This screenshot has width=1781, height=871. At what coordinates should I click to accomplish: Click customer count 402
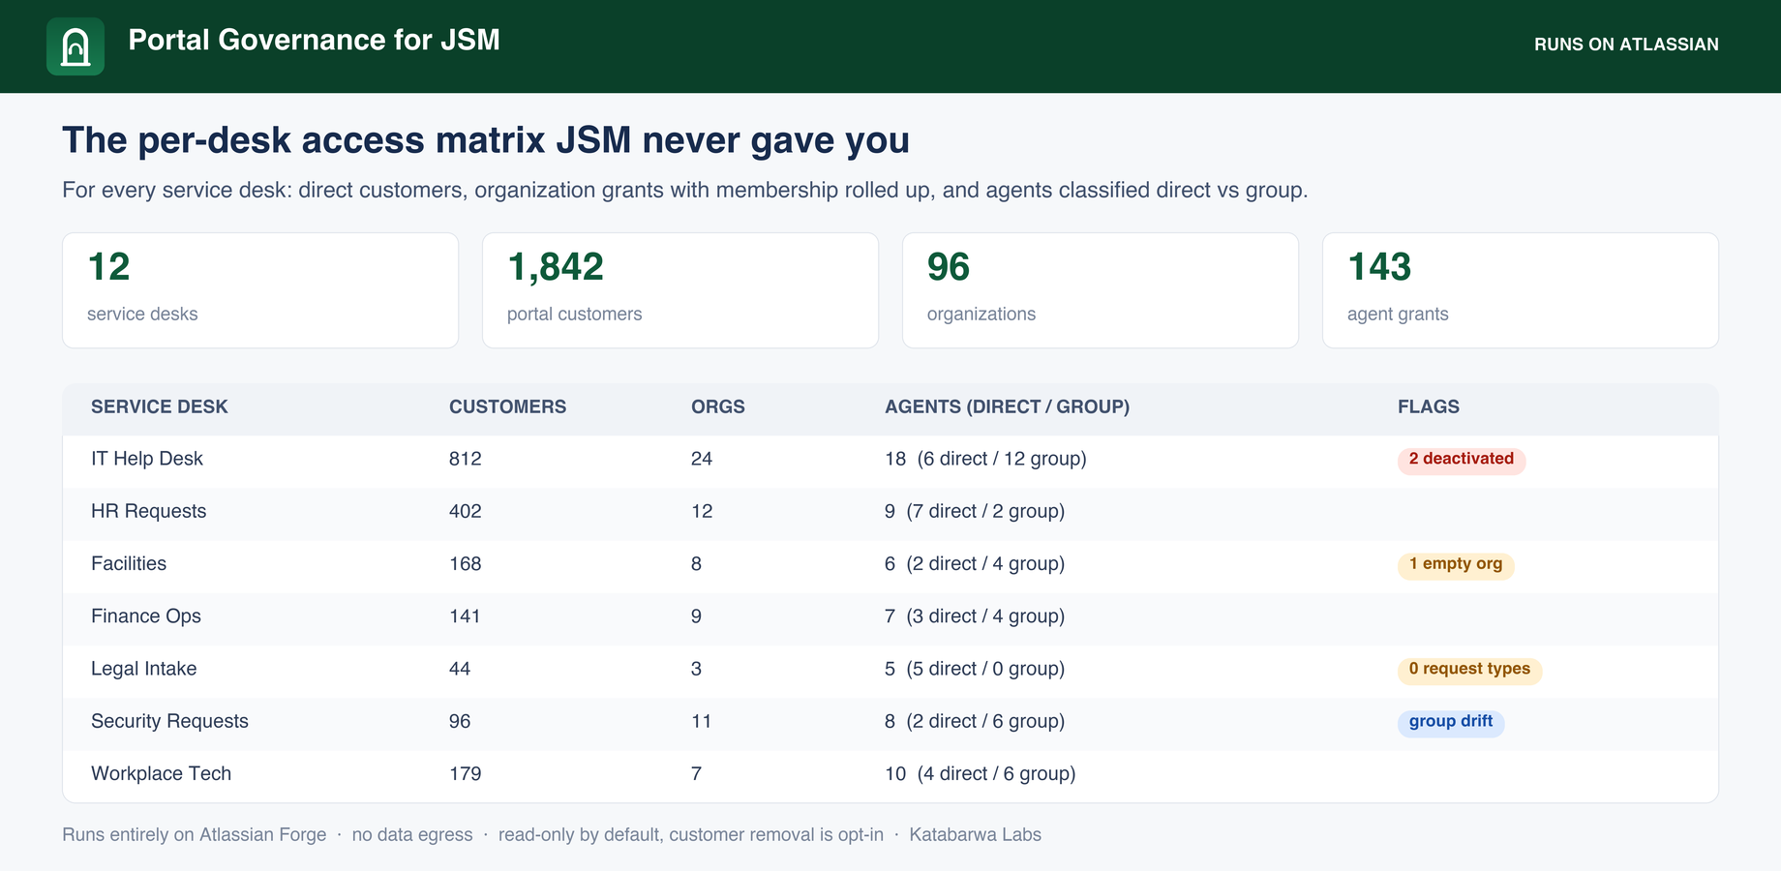tap(466, 511)
